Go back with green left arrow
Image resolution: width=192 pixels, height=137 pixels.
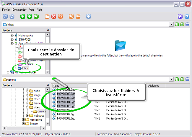click(23, 16)
